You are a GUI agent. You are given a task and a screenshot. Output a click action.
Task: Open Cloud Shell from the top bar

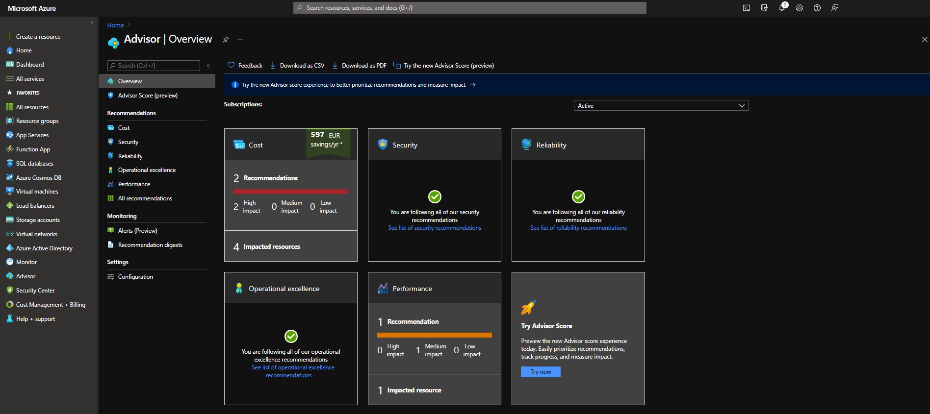tap(746, 8)
